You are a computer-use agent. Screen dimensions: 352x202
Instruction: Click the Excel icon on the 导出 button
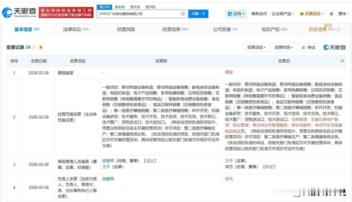(303, 47)
